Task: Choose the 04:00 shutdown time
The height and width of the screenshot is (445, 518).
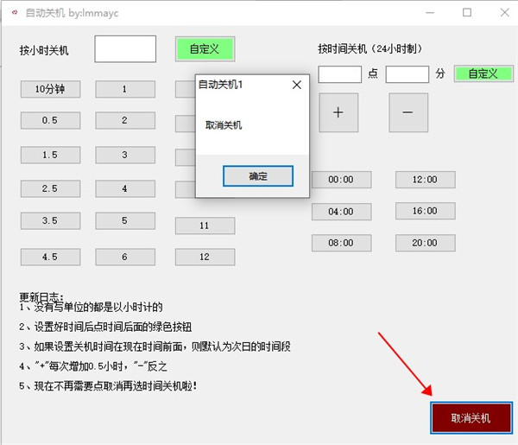Action: [341, 212]
